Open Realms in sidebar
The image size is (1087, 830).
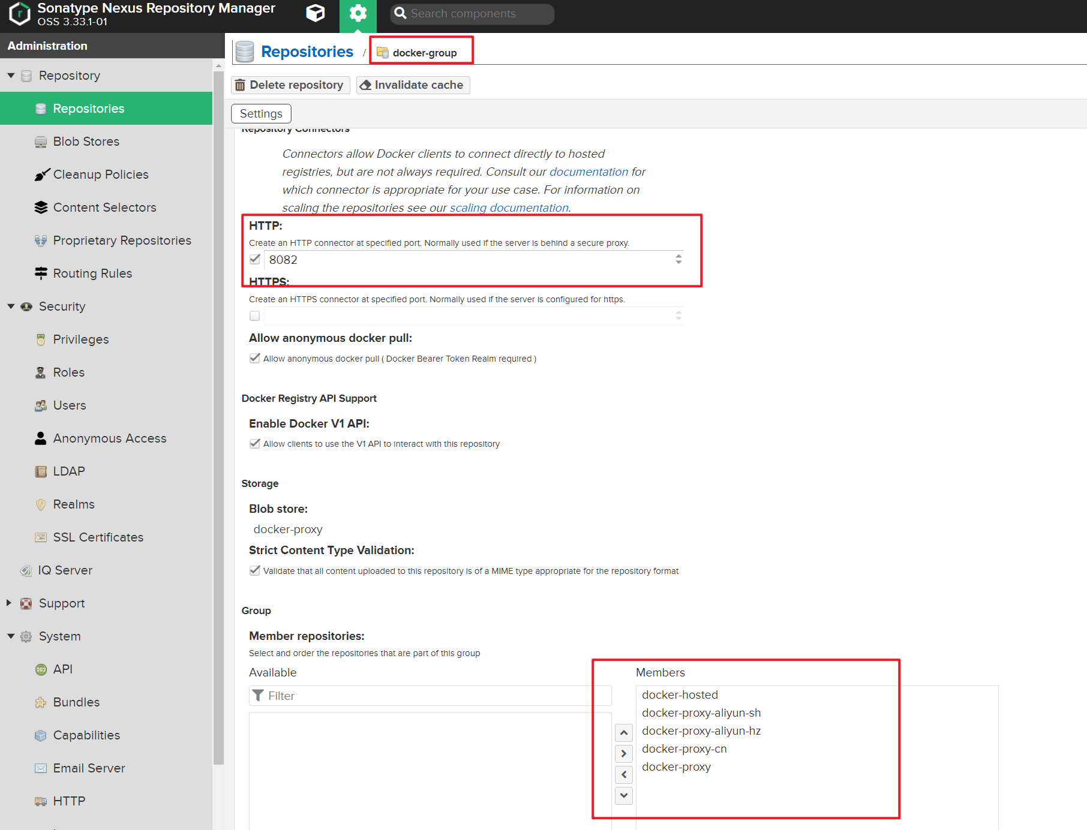point(106,504)
